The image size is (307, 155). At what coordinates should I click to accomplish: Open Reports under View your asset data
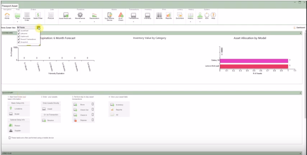point(116,110)
